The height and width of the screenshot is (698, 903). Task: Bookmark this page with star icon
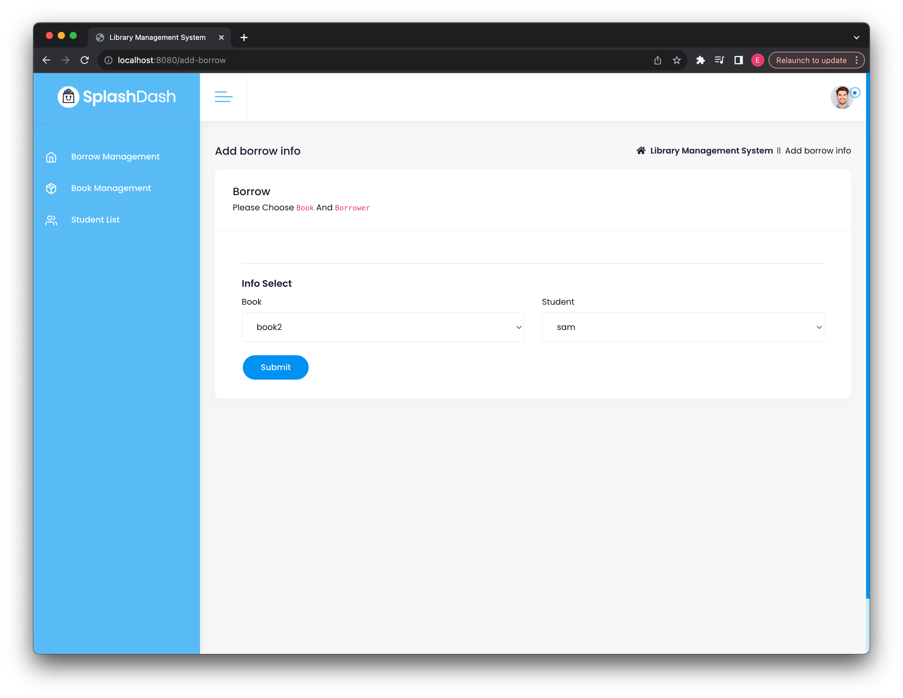click(x=677, y=60)
